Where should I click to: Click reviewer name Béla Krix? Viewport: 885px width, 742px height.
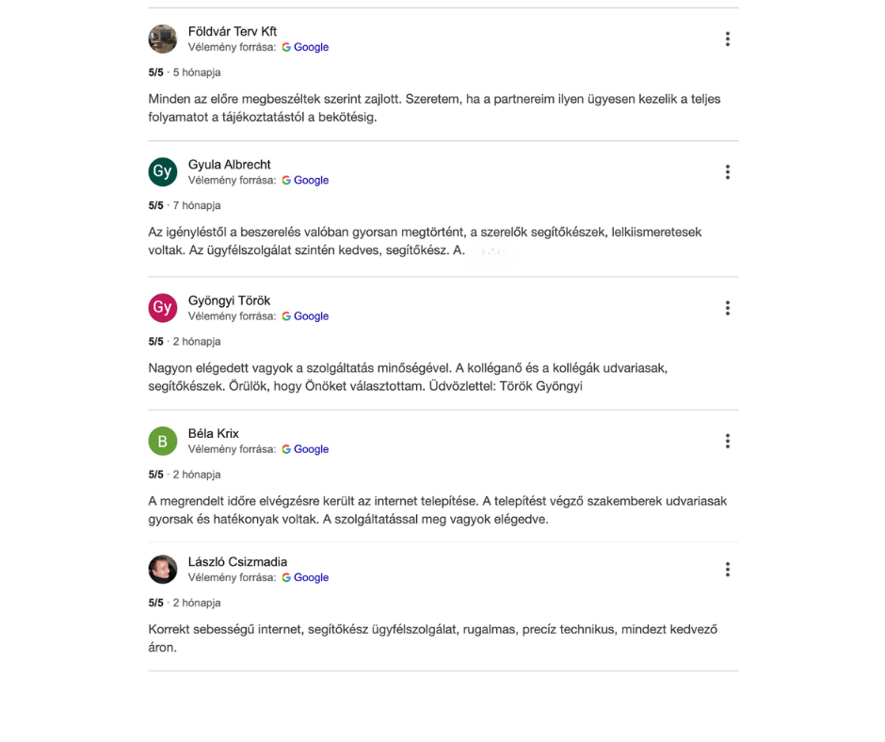click(x=214, y=434)
